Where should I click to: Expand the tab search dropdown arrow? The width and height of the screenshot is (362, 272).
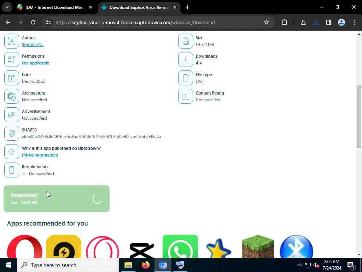7,7
